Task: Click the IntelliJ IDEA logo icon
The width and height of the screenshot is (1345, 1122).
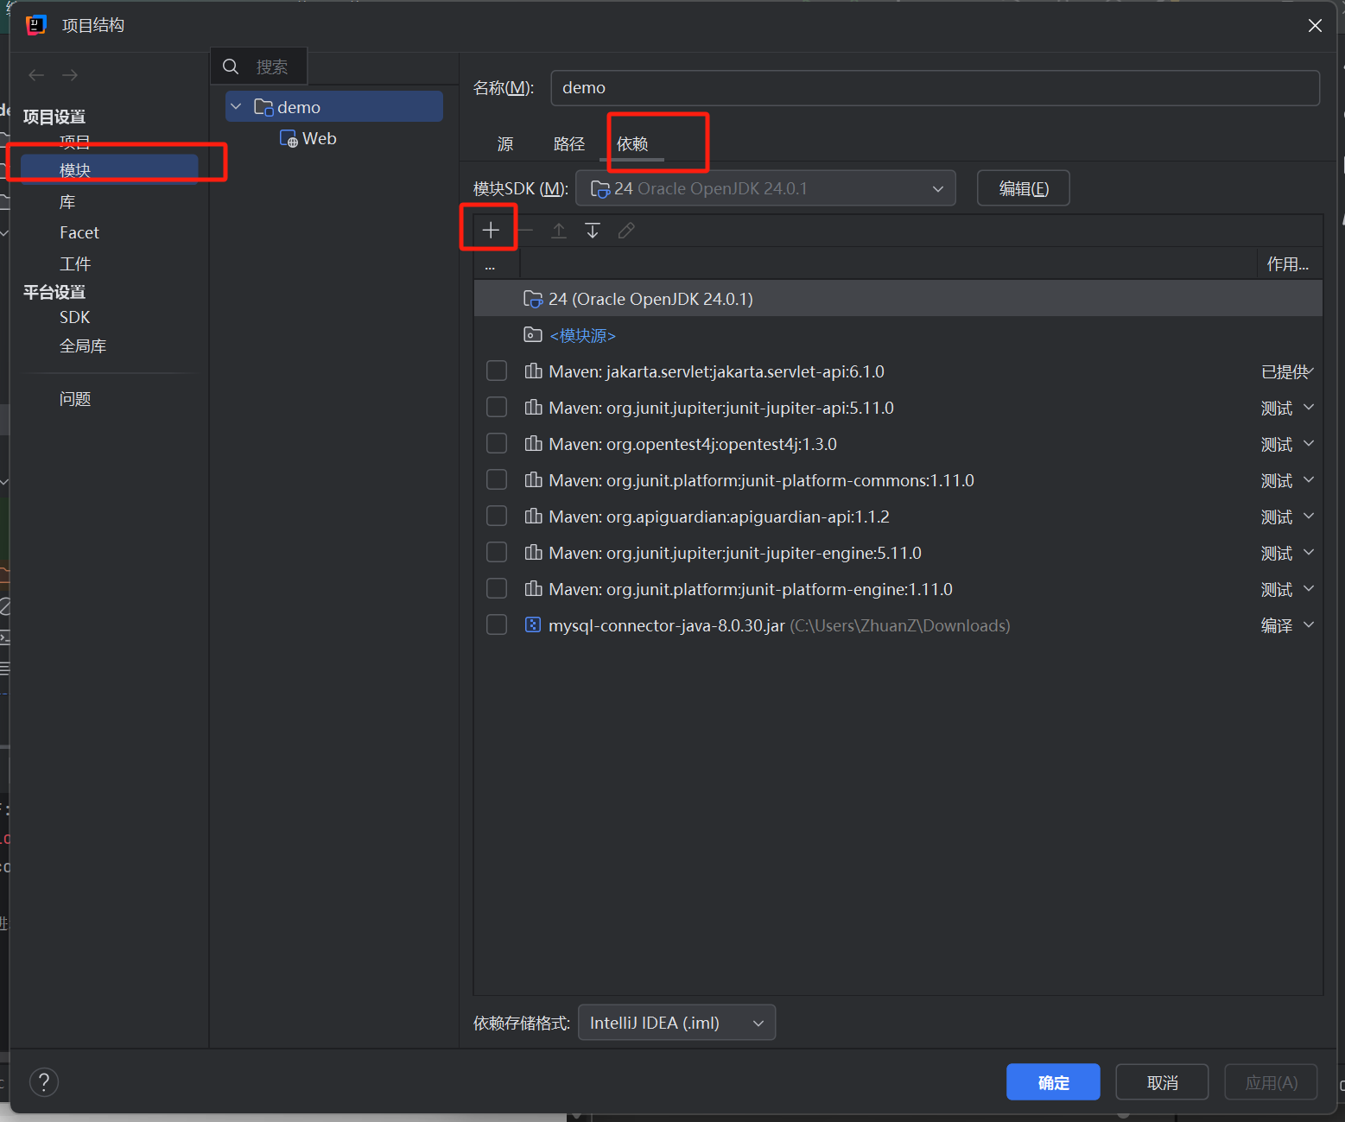Action: 36,25
